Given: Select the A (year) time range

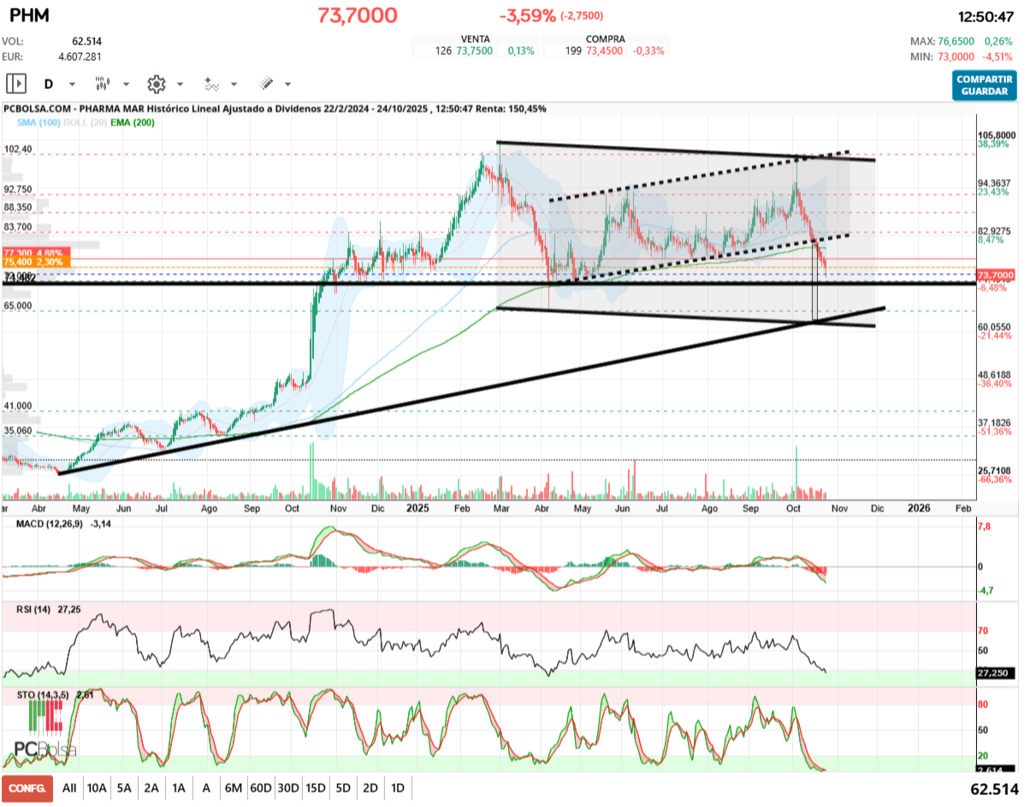Looking at the screenshot, I should click(206, 787).
